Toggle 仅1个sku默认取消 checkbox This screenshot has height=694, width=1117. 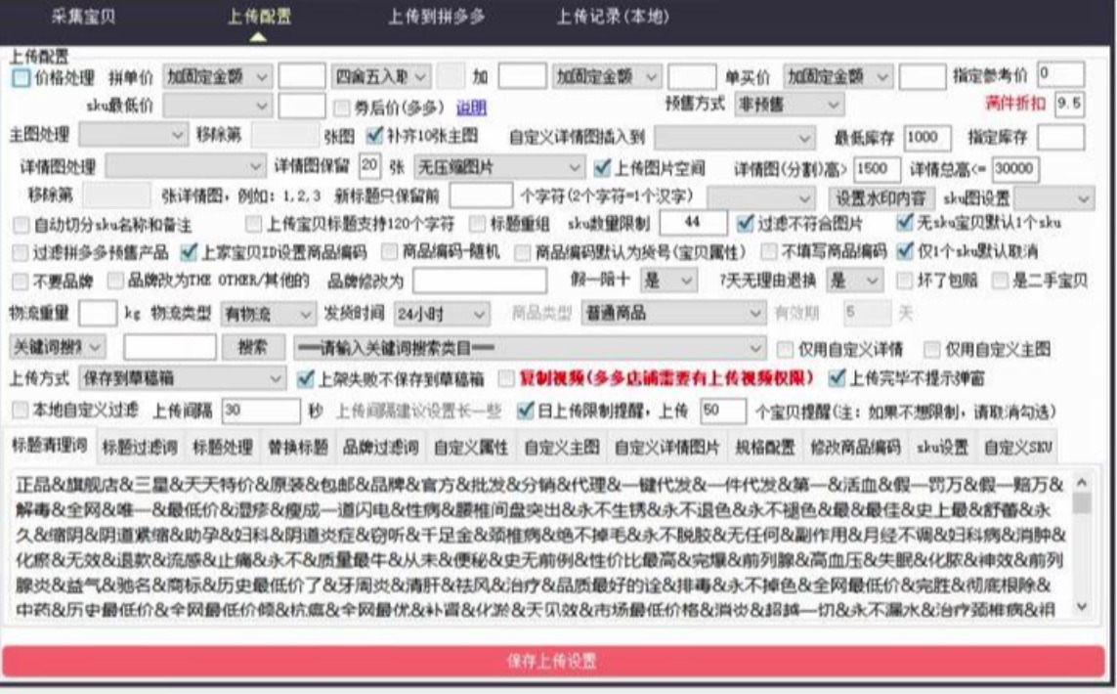pyautogui.click(x=905, y=251)
